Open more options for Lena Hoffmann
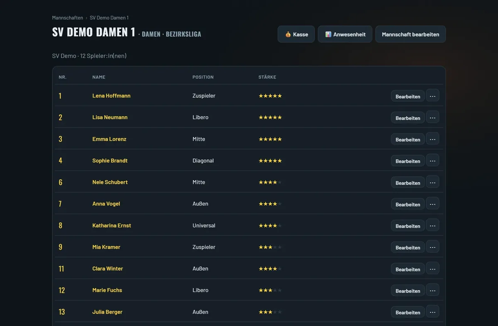Image resolution: width=498 pixels, height=326 pixels. coord(432,96)
